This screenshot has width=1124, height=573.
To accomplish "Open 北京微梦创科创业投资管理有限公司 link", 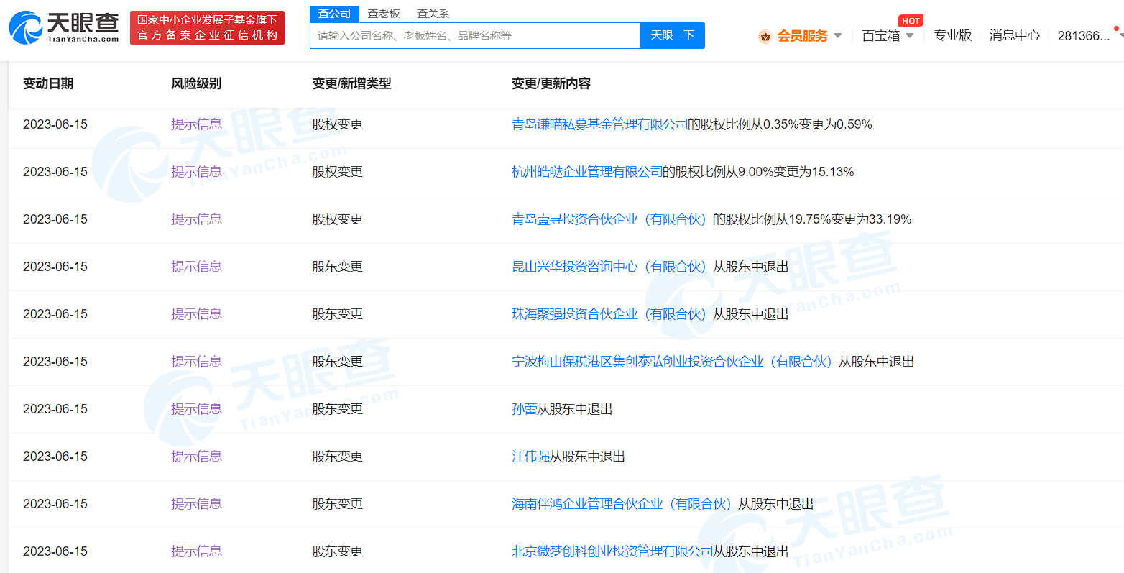I will click(x=612, y=551).
